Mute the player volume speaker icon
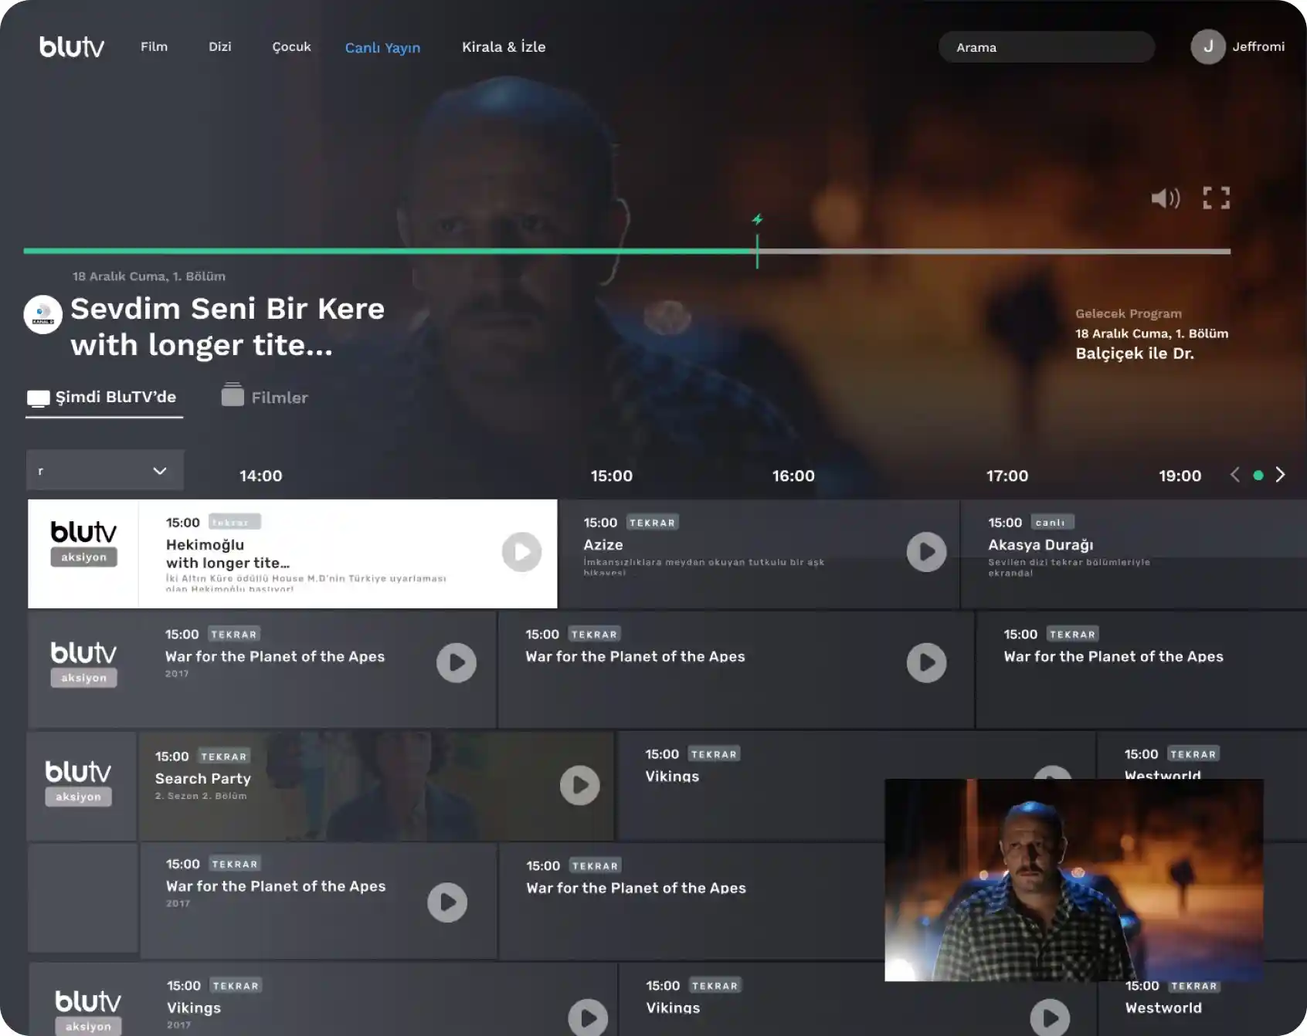1307x1036 pixels. [1166, 198]
